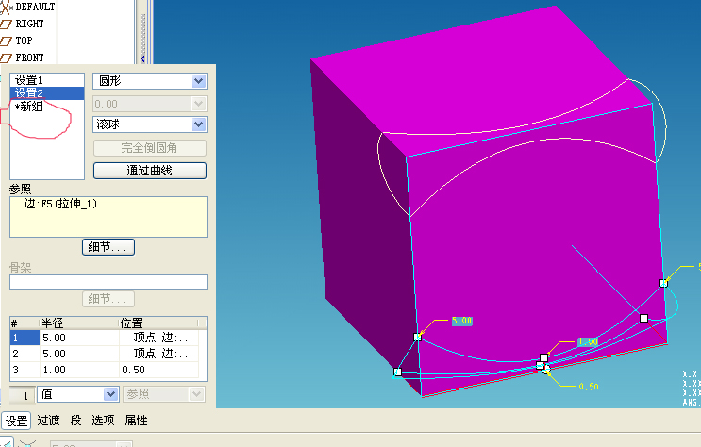The image size is (701, 447).
Task: Click the 5.00 radius cell in row 2
Action: (x=78, y=354)
